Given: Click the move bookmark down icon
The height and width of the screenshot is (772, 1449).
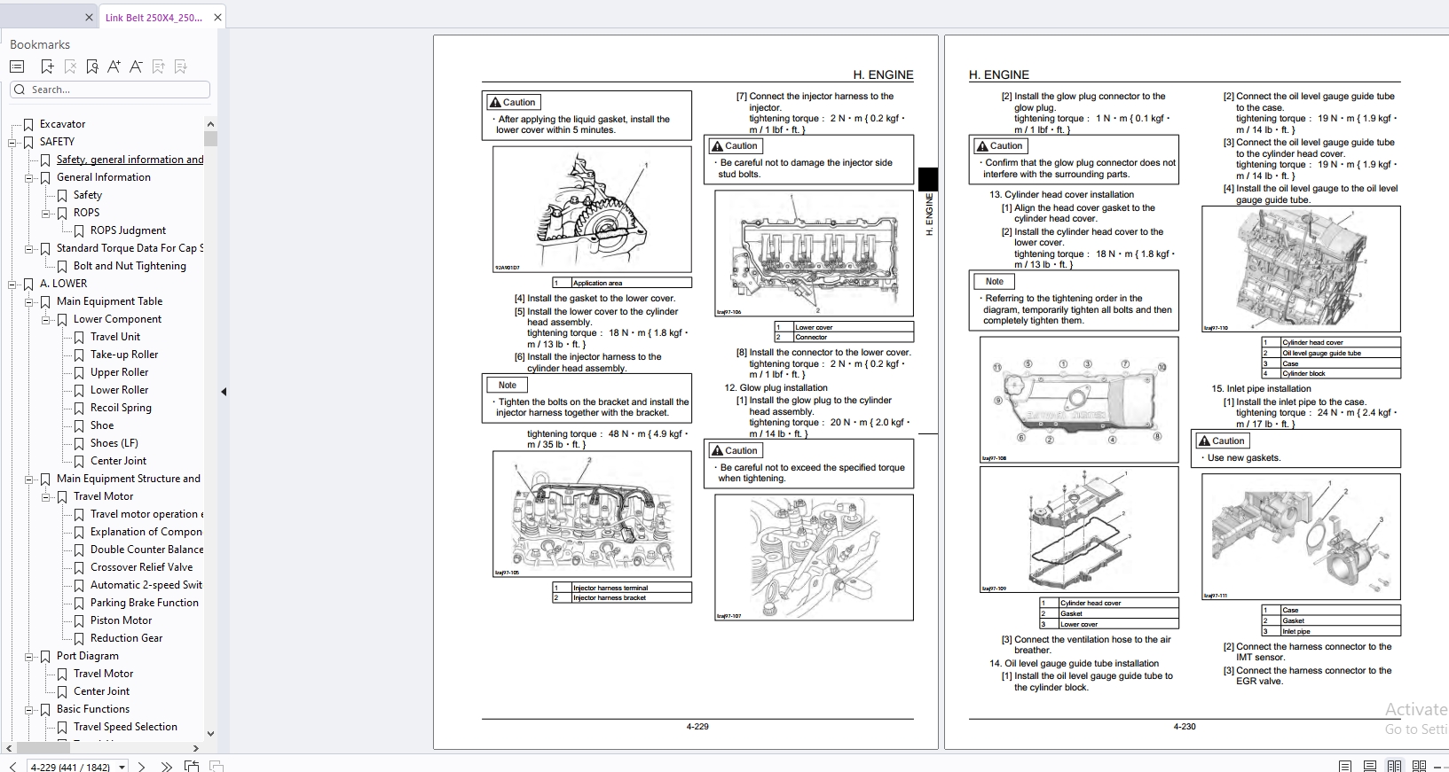Looking at the screenshot, I should [x=181, y=66].
